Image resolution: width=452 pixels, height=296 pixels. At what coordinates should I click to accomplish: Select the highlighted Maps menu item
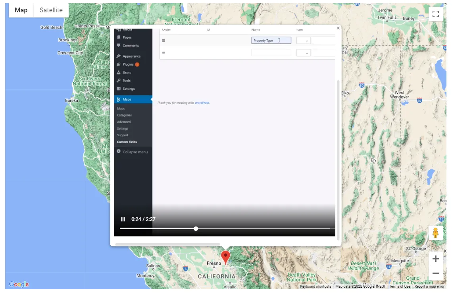(133, 99)
